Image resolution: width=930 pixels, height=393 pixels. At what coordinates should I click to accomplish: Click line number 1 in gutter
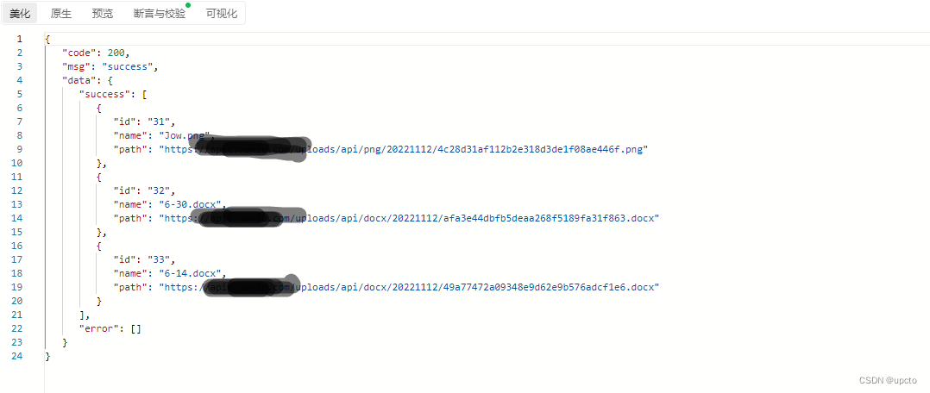pyautogui.click(x=20, y=39)
